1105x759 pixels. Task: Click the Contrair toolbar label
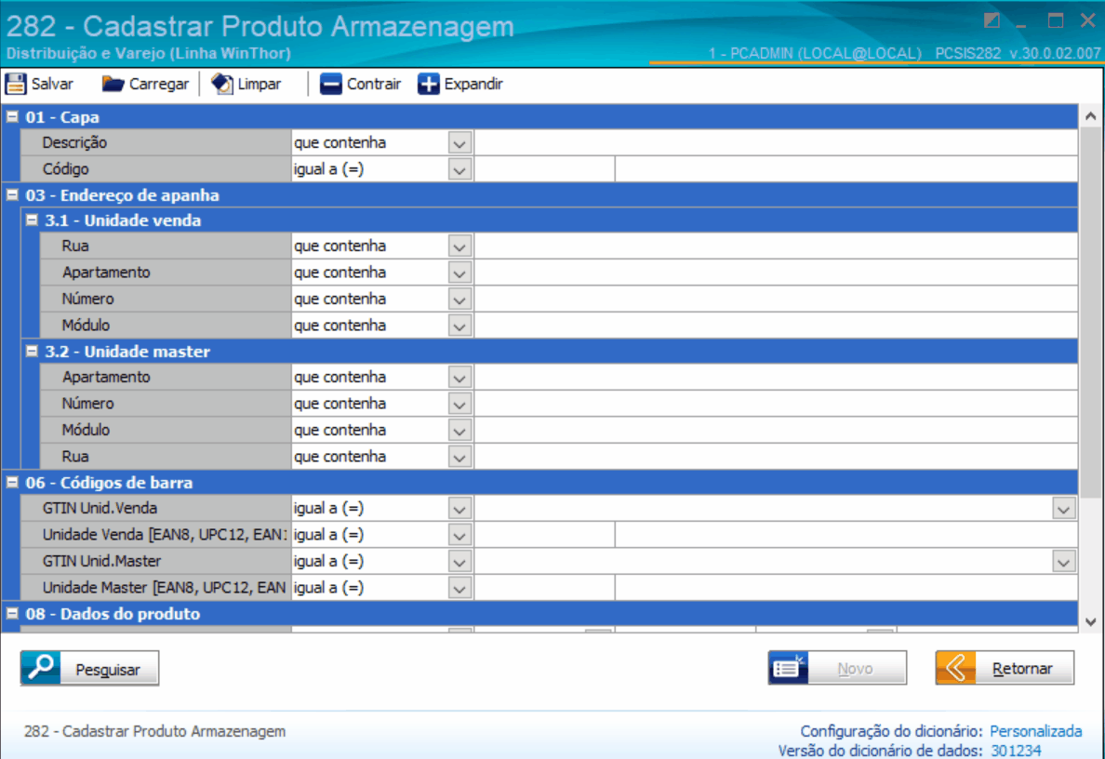point(374,84)
